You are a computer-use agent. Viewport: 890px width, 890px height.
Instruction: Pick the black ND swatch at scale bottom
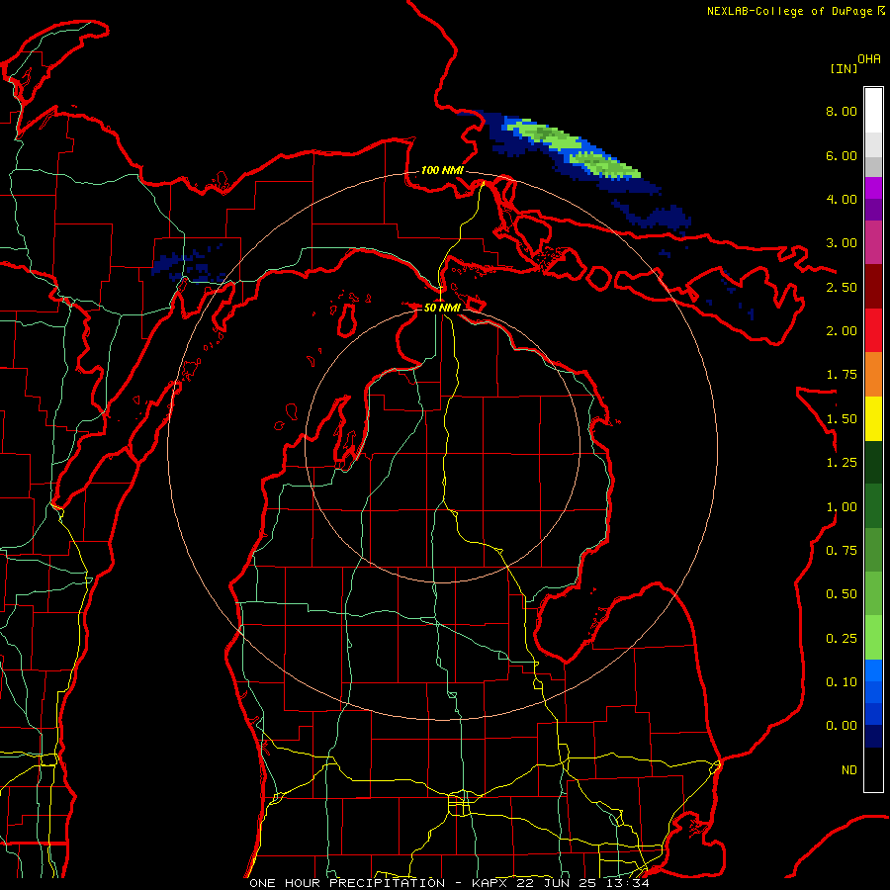tap(873, 769)
